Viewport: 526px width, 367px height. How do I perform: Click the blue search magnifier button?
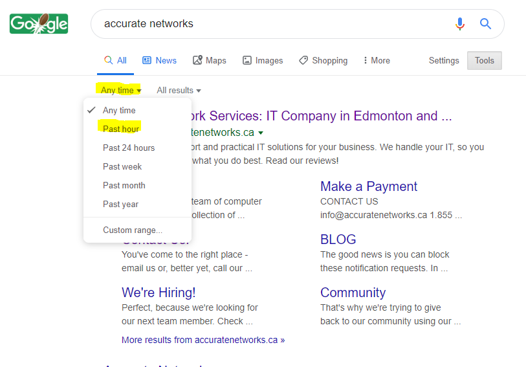(485, 24)
